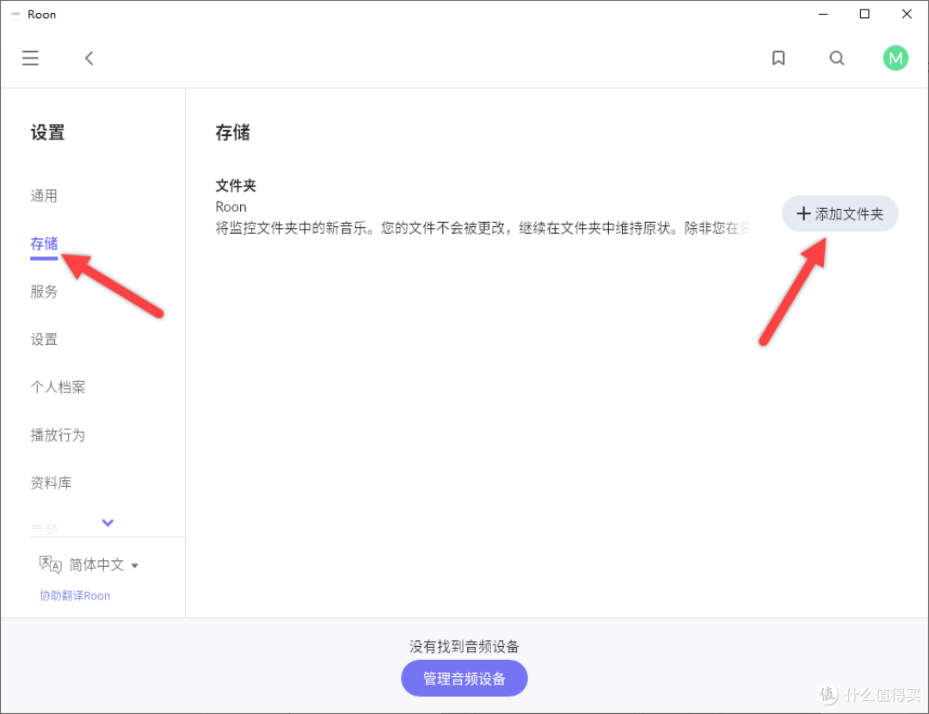Click the Roon logo icon in title bar
This screenshot has width=929, height=714.
pyautogui.click(x=15, y=14)
